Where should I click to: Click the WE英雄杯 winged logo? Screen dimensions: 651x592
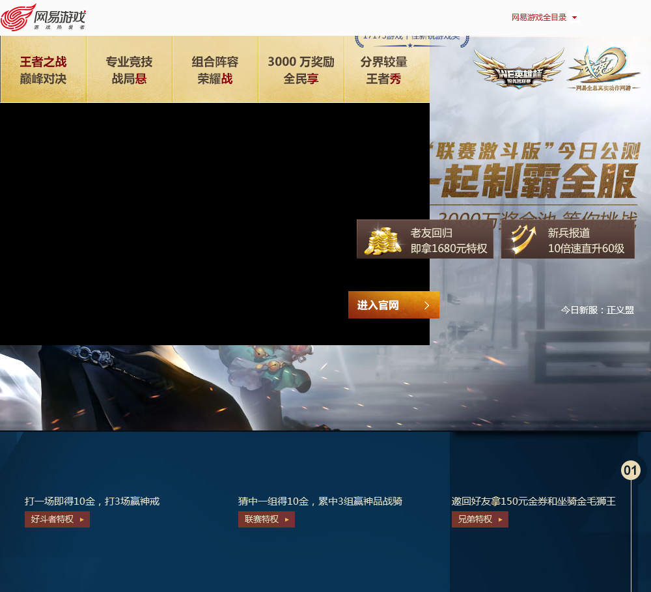tap(519, 68)
